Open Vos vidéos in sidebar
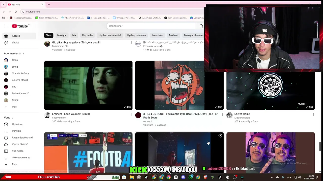 click(19, 151)
